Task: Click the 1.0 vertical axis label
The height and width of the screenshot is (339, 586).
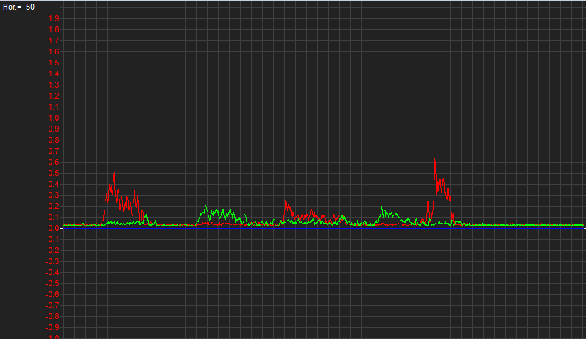Action: (55, 118)
